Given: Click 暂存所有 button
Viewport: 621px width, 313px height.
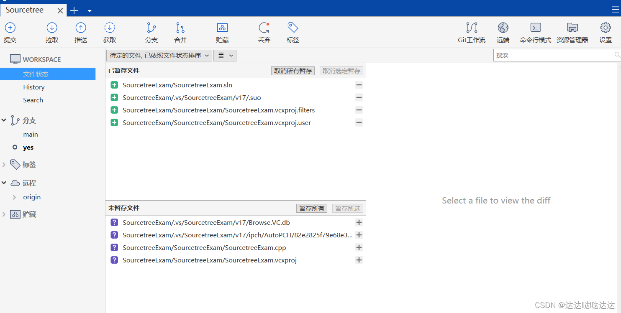Looking at the screenshot, I should pyautogui.click(x=312, y=208).
